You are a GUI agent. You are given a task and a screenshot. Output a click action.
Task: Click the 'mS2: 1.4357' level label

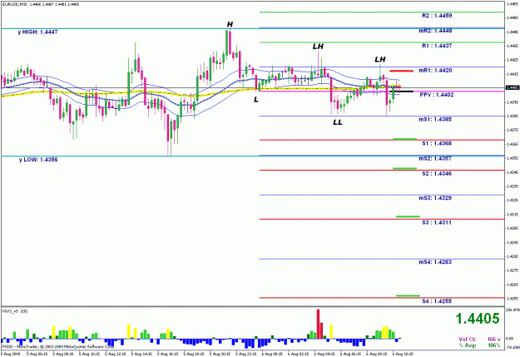point(435,159)
